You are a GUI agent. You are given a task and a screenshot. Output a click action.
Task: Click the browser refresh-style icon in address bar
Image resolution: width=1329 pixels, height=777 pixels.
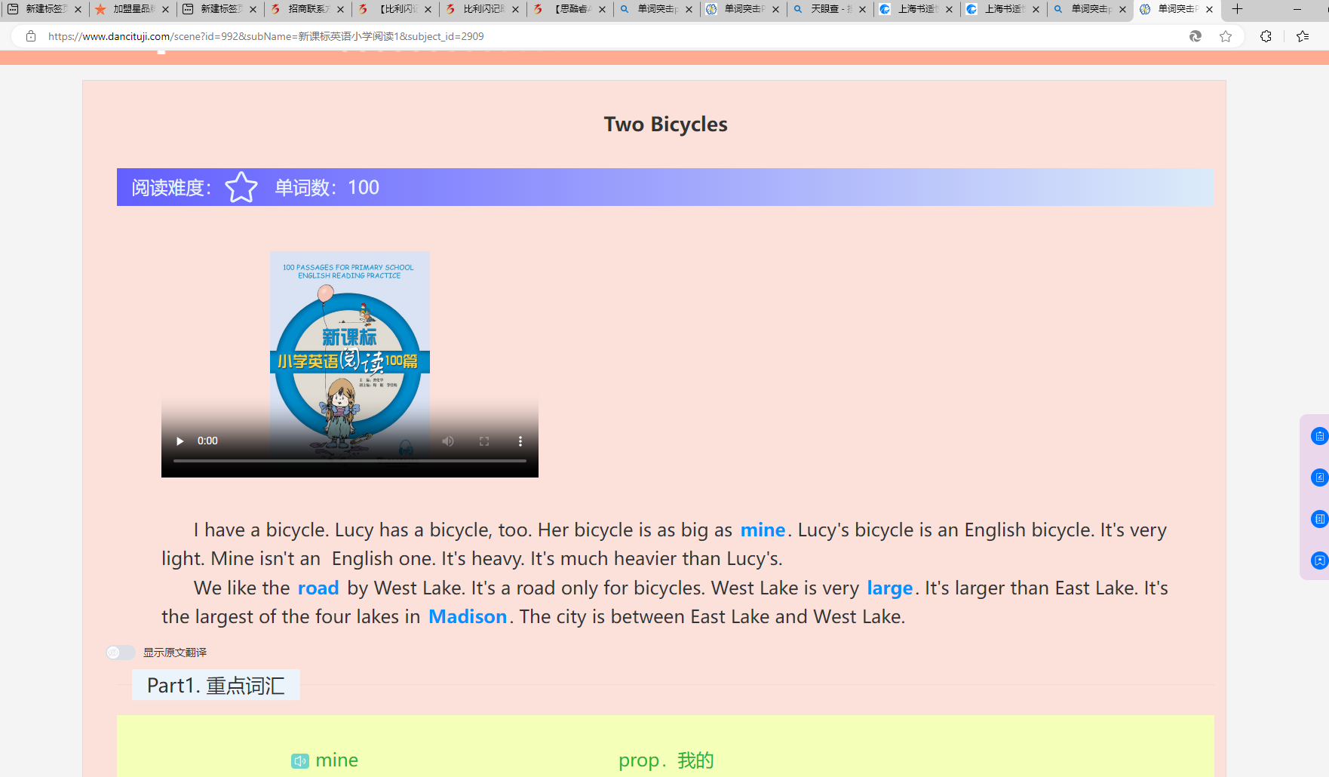tap(1195, 36)
